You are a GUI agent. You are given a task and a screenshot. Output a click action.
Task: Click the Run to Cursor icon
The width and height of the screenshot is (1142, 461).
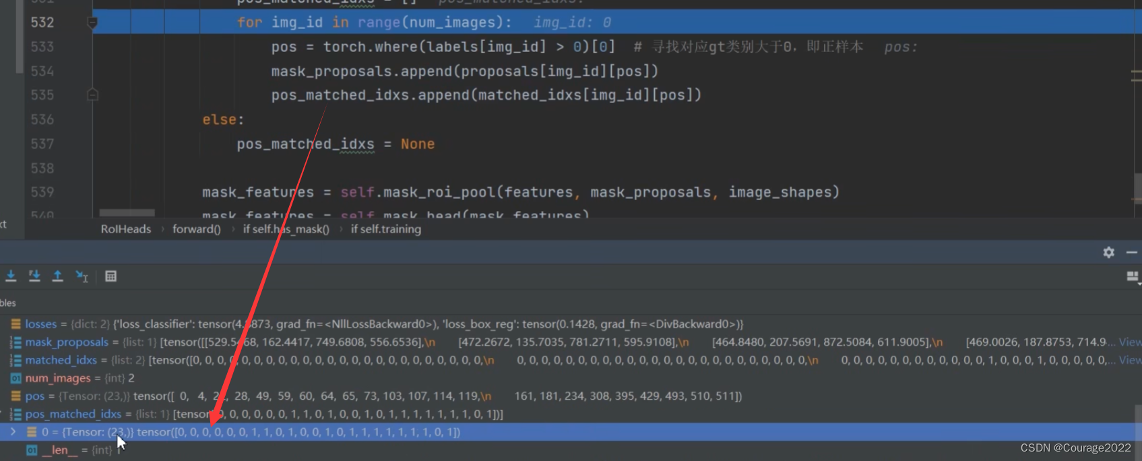(x=82, y=276)
